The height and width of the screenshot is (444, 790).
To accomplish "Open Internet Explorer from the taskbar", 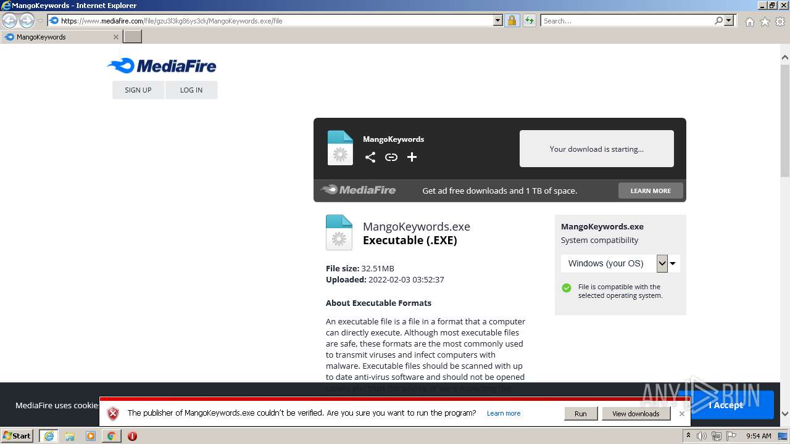I will click(48, 436).
